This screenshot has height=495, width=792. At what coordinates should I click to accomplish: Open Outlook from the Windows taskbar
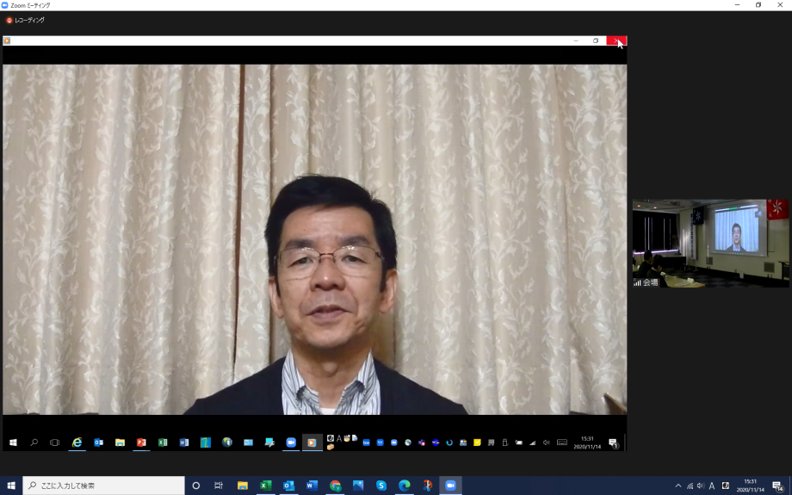[x=289, y=486]
